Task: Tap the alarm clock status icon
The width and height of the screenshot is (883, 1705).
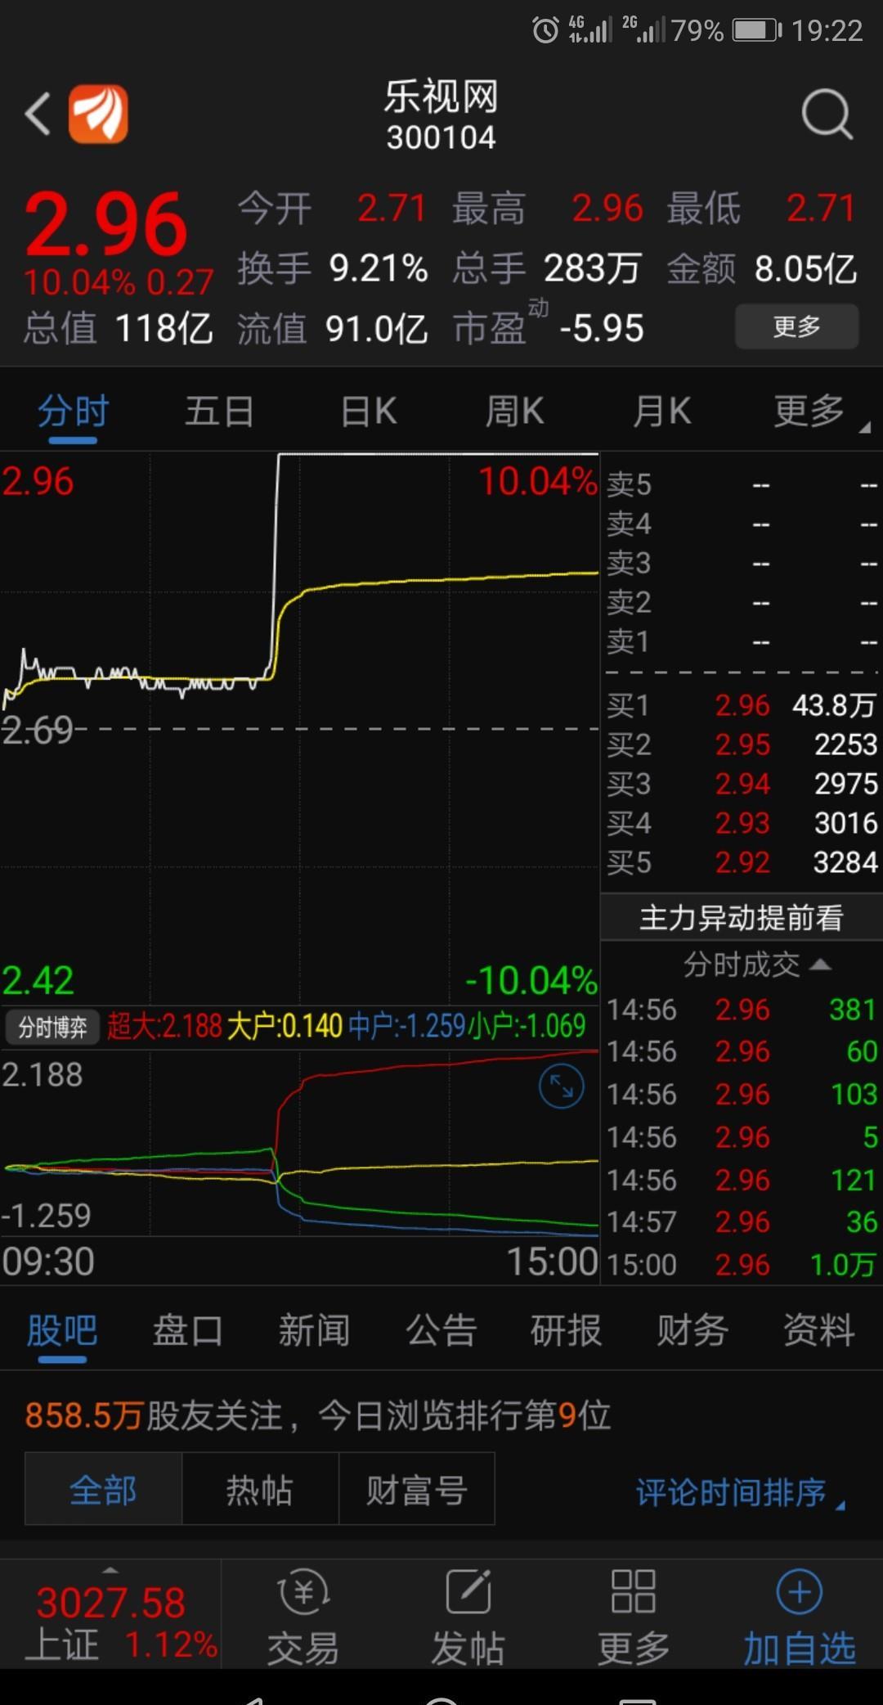Action: click(545, 30)
